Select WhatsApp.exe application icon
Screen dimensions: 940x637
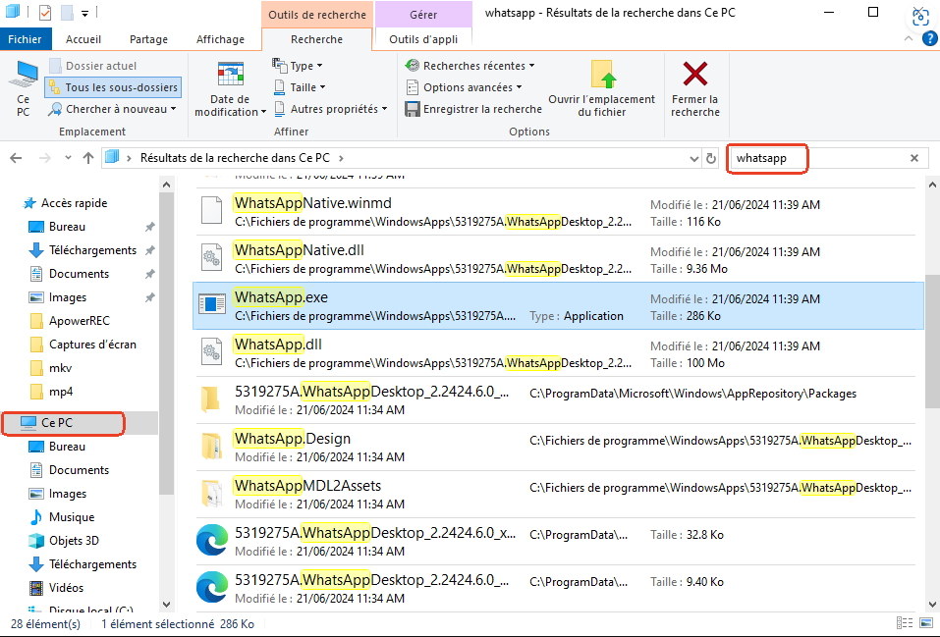click(x=211, y=305)
